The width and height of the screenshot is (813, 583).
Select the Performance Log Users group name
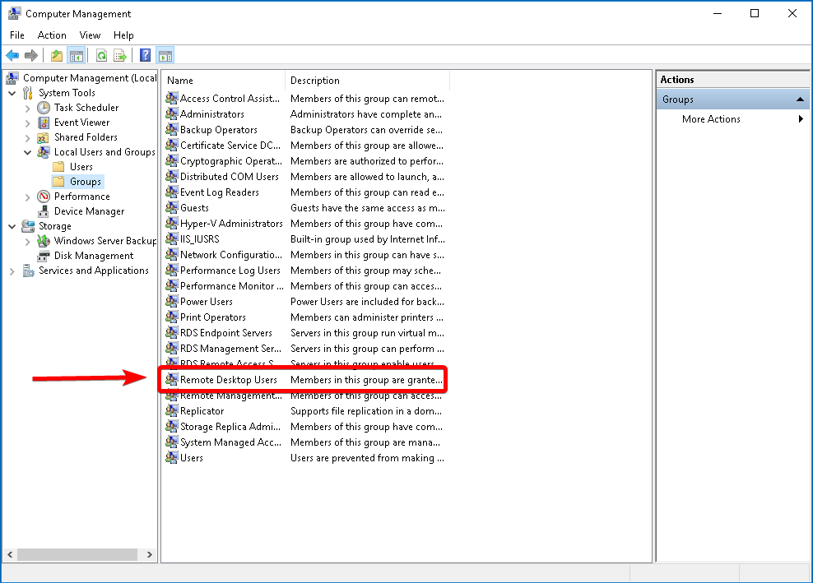click(x=230, y=271)
